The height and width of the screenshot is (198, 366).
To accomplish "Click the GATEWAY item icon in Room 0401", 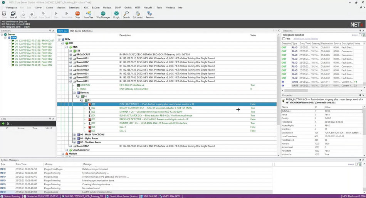I will (79, 85).
